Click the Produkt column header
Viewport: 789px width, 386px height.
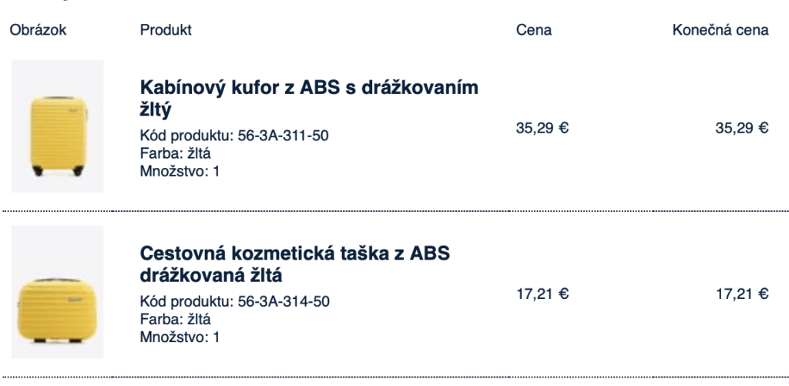coord(166,30)
